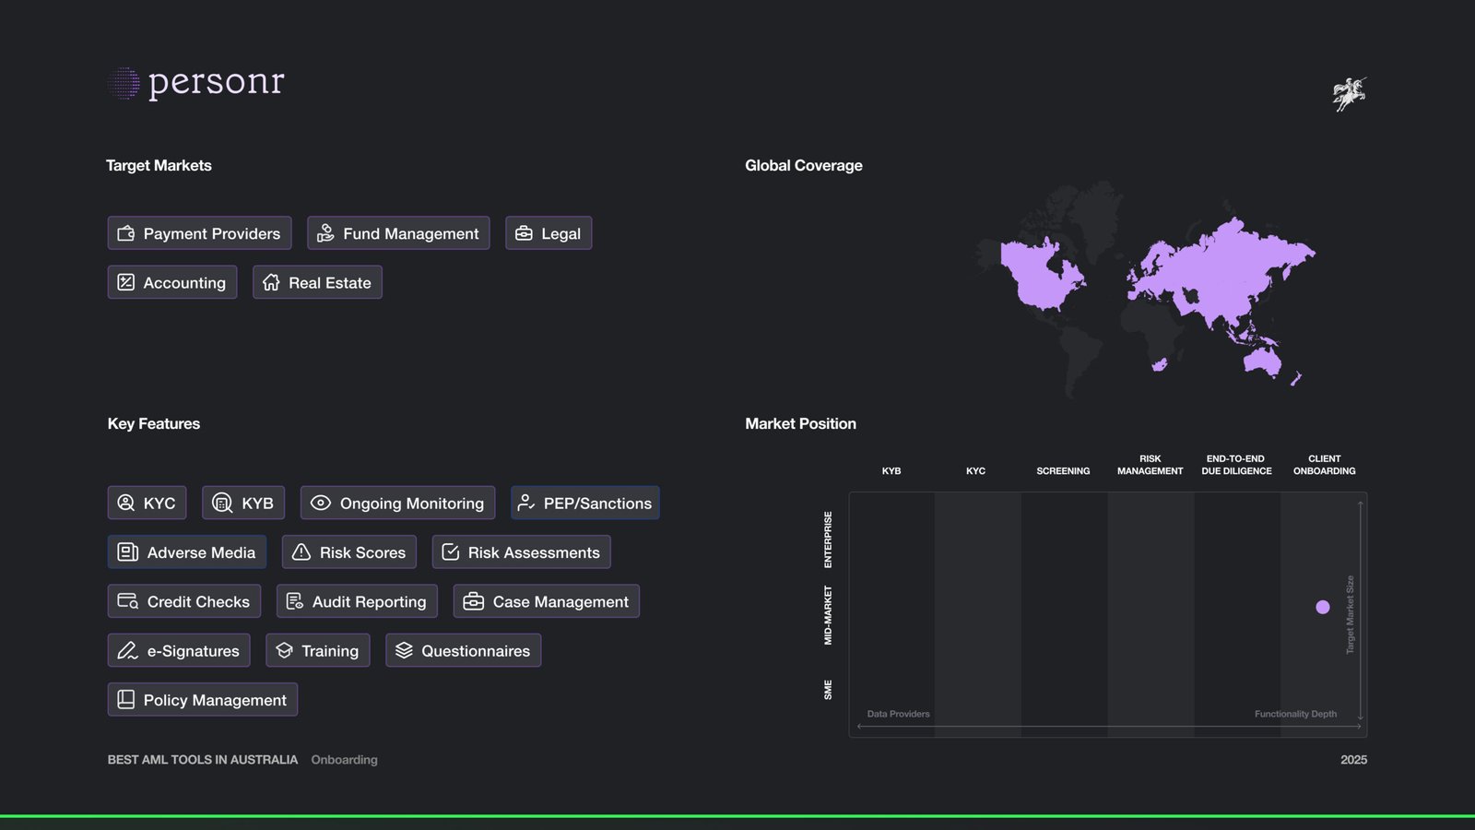Click the Adverse Media newspaper icon
This screenshot has width=1475, height=830.
point(128,552)
